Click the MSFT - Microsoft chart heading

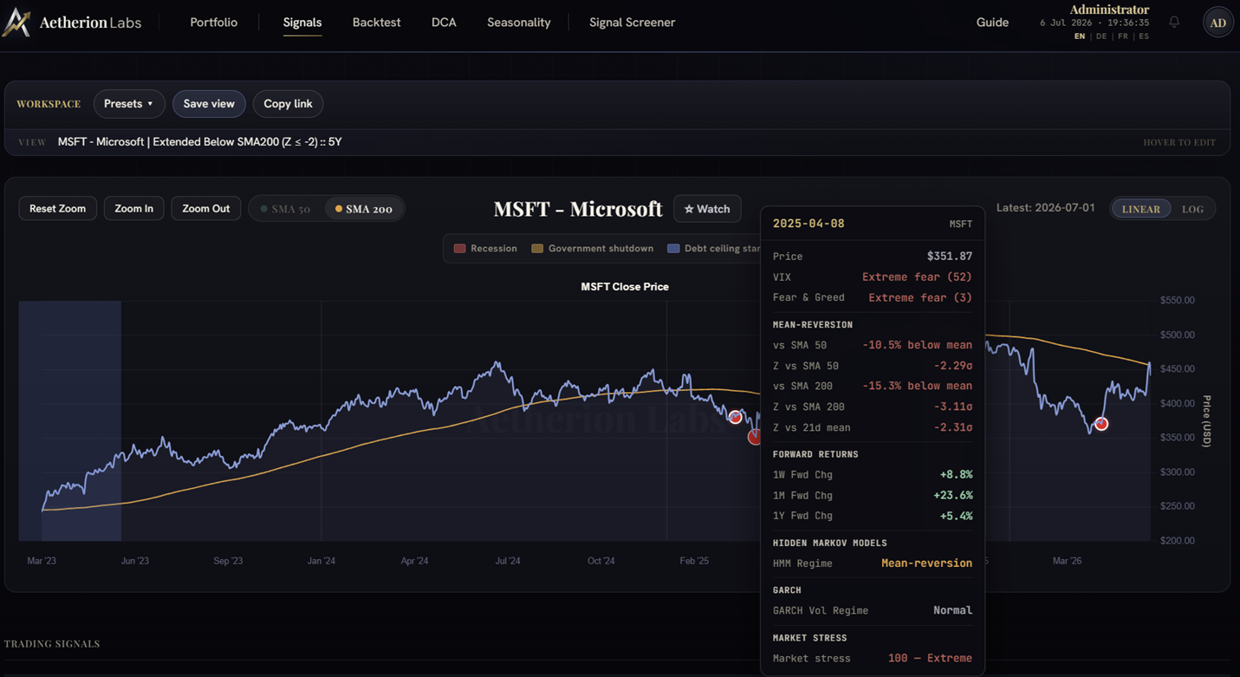(x=578, y=209)
